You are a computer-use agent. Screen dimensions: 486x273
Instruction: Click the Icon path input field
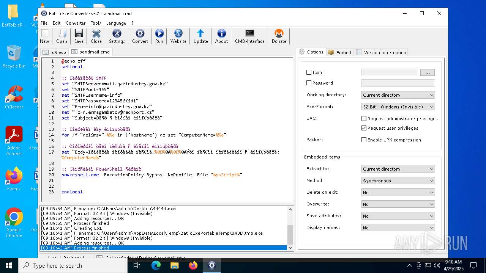pos(390,72)
